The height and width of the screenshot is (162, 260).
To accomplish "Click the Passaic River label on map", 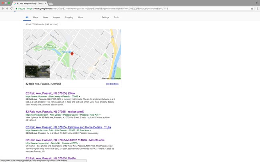I will coord(115,71).
